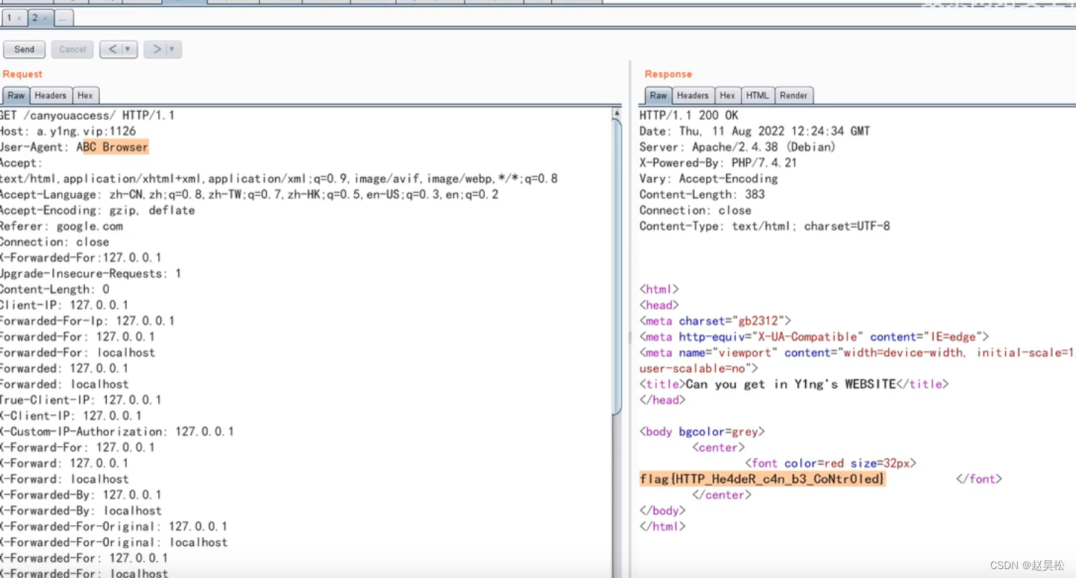Select the Raw view of the Request
The height and width of the screenshot is (578, 1076).
[15, 95]
